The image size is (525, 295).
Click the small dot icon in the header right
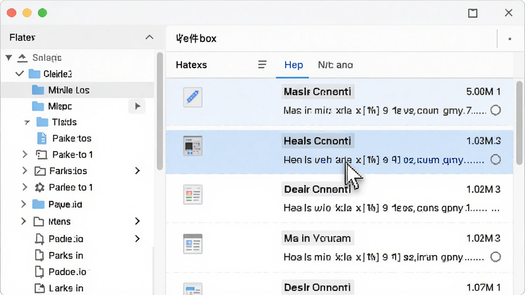(510, 39)
